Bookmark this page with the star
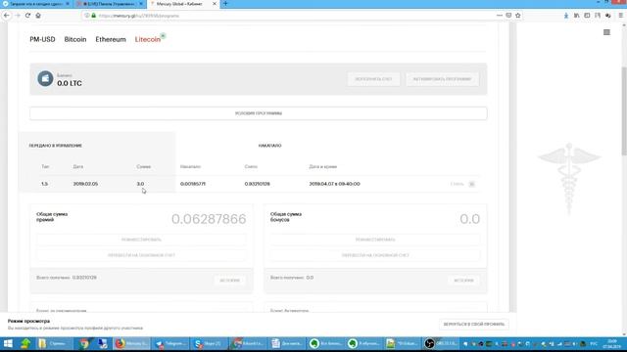The image size is (627, 352). pos(518,16)
